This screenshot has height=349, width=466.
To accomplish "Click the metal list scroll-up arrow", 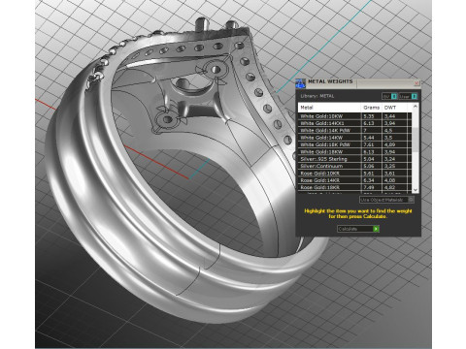I will (416, 107).
